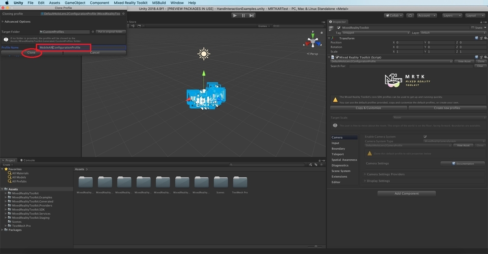Image resolution: width=488 pixels, height=254 pixels.
Task: Switch to the Console tab
Action: click(x=28, y=160)
